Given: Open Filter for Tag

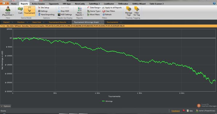Looking at the screenshot, I should (x=137, y=9).
